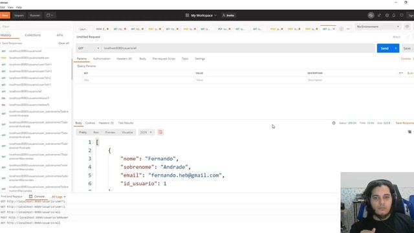Click the Key cell in Query Params
This screenshot has width=414, height=233.
[x=138, y=80]
